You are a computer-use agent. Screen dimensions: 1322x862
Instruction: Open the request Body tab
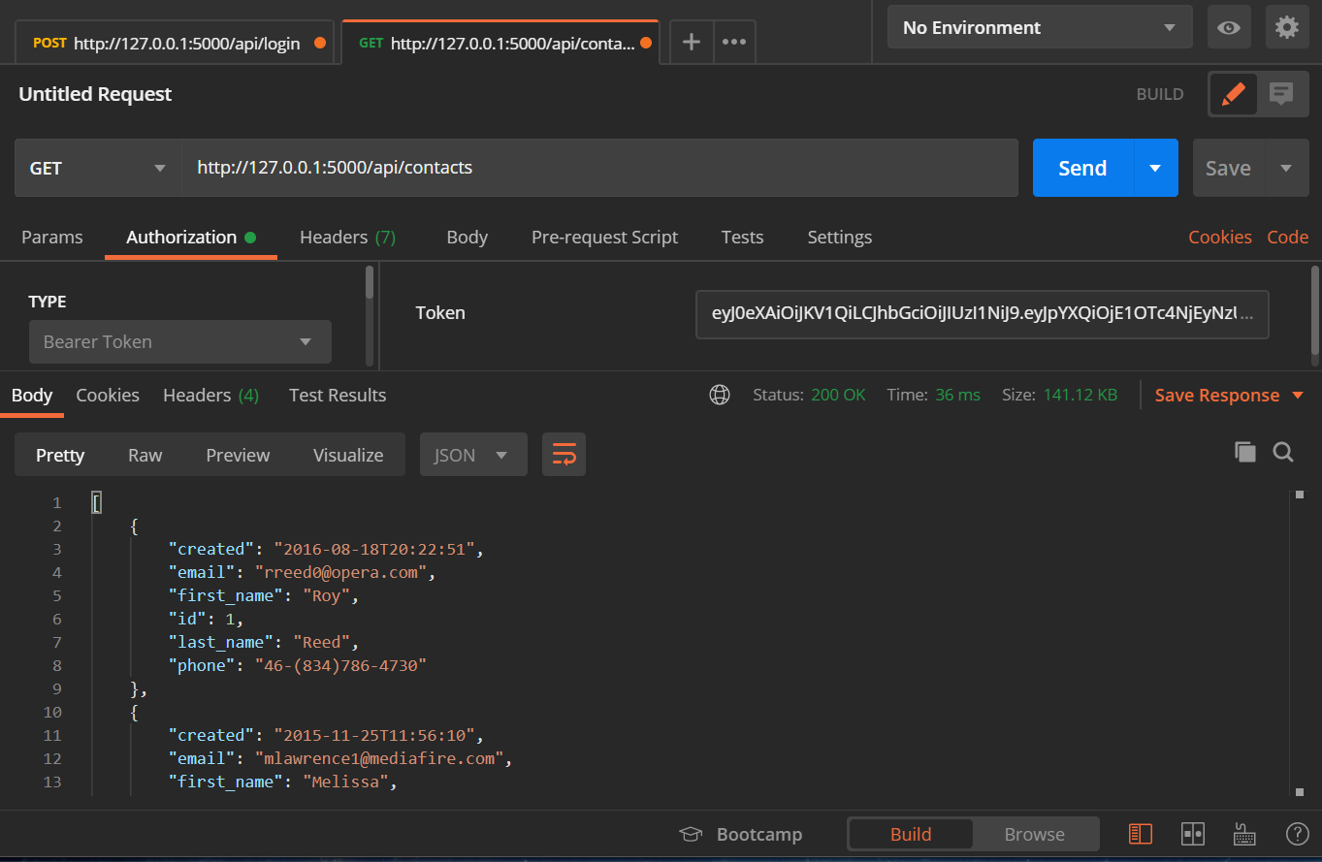point(467,237)
